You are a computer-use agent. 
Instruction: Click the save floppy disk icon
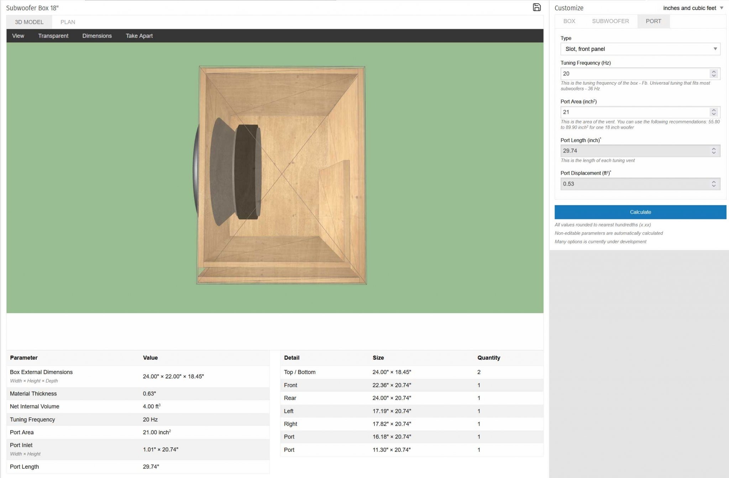pyautogui.click(x=537, y=7)
